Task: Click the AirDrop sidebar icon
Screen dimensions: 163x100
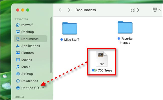Action: click(x=18, y=74)
